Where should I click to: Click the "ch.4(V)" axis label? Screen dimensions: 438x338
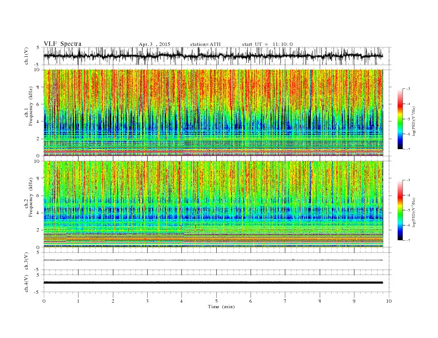[x=27, y=283]
